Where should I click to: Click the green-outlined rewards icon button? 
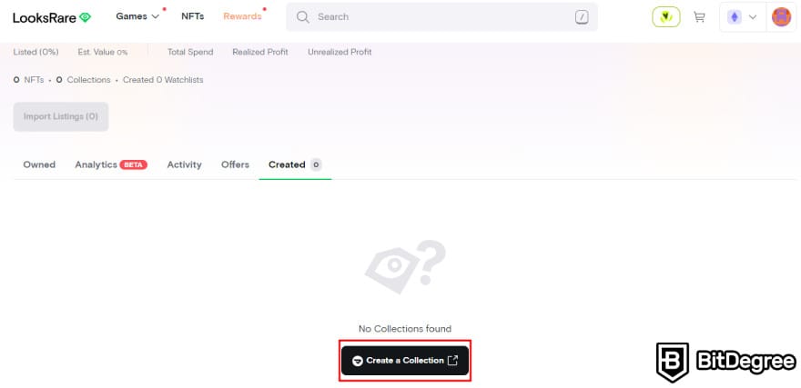click(x=666, y=16)
